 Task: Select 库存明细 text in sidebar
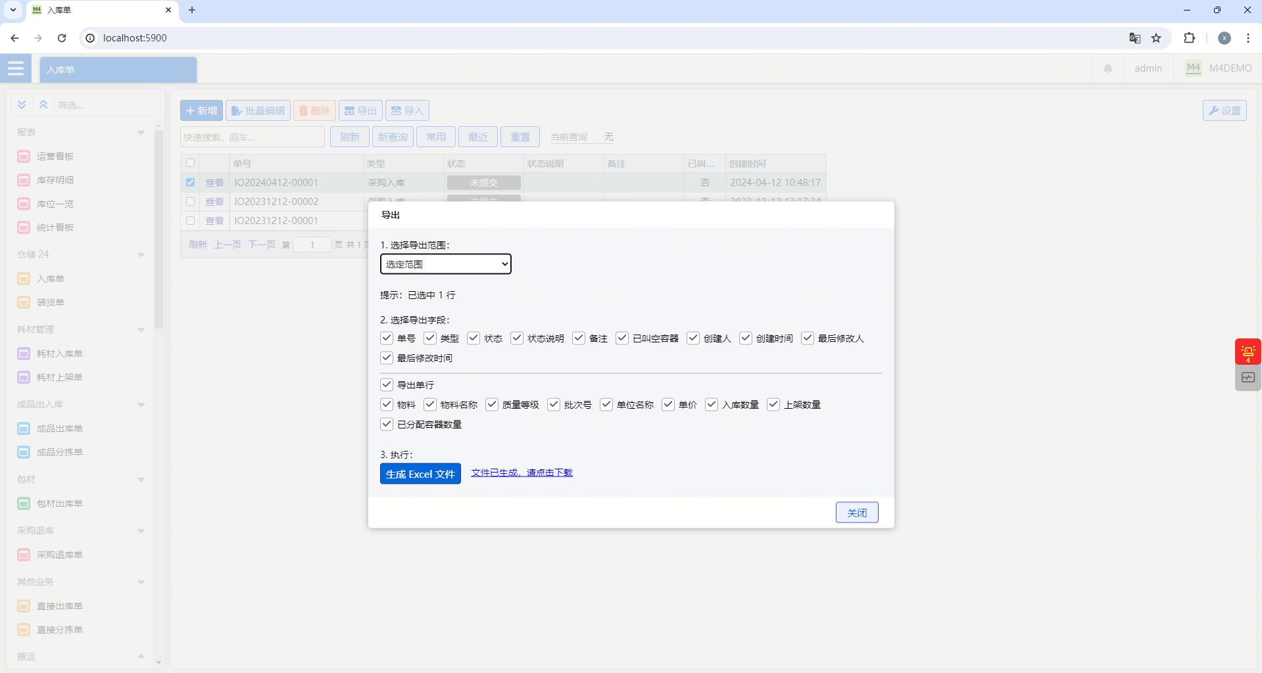pos(55,180)
